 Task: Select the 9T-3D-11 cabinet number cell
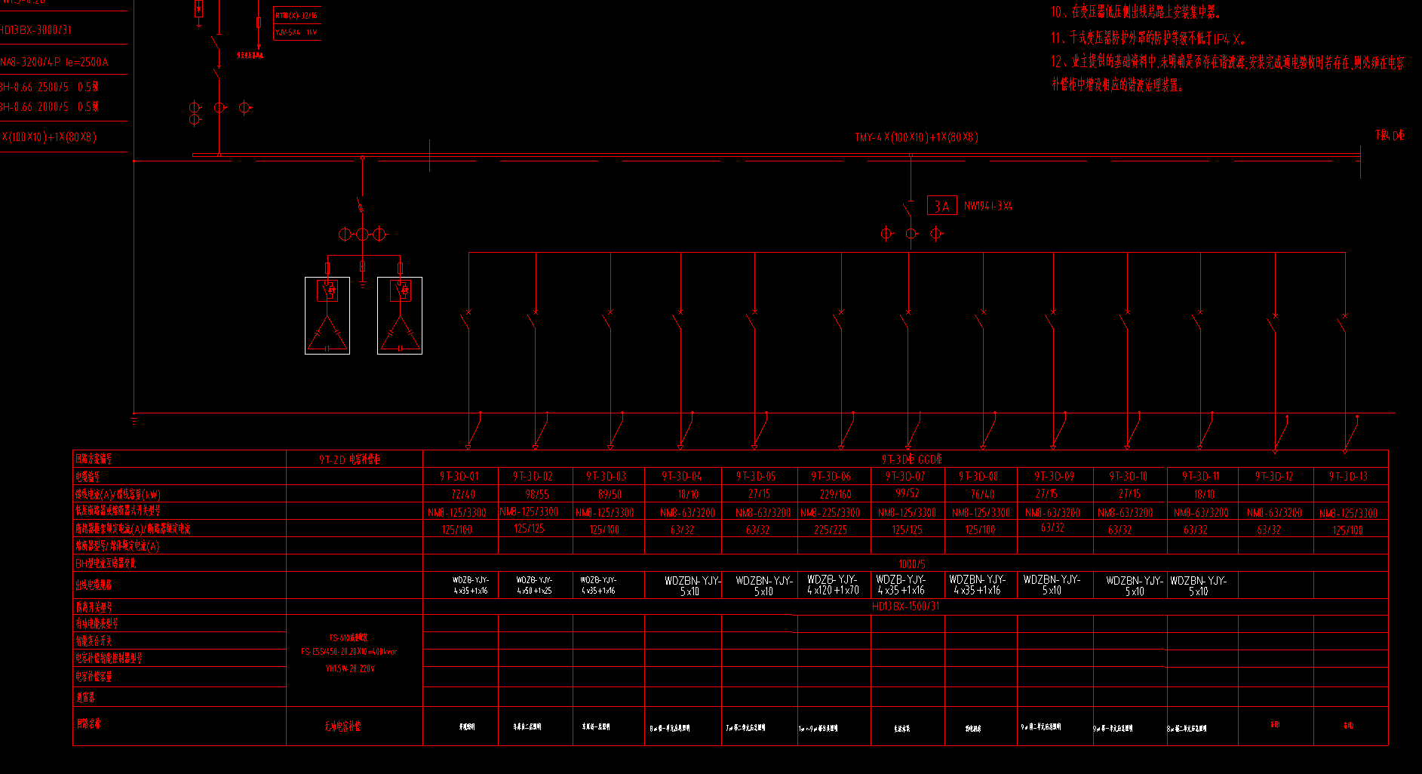(x=1201, y=477)
